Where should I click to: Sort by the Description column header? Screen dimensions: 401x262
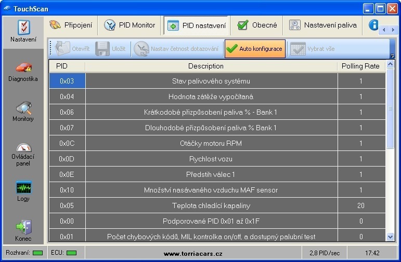[x=212, y=66]
